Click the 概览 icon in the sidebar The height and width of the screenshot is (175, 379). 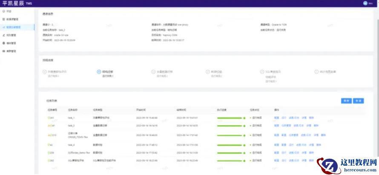[x=4, y=11]
